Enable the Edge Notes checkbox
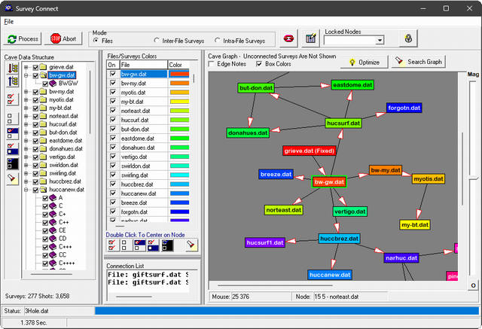Viewport: 482px width, 329px height. pos(211,64)
